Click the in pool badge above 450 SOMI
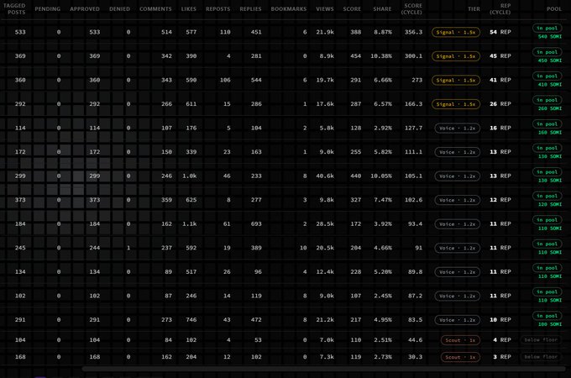 click(x=547, y=52)
